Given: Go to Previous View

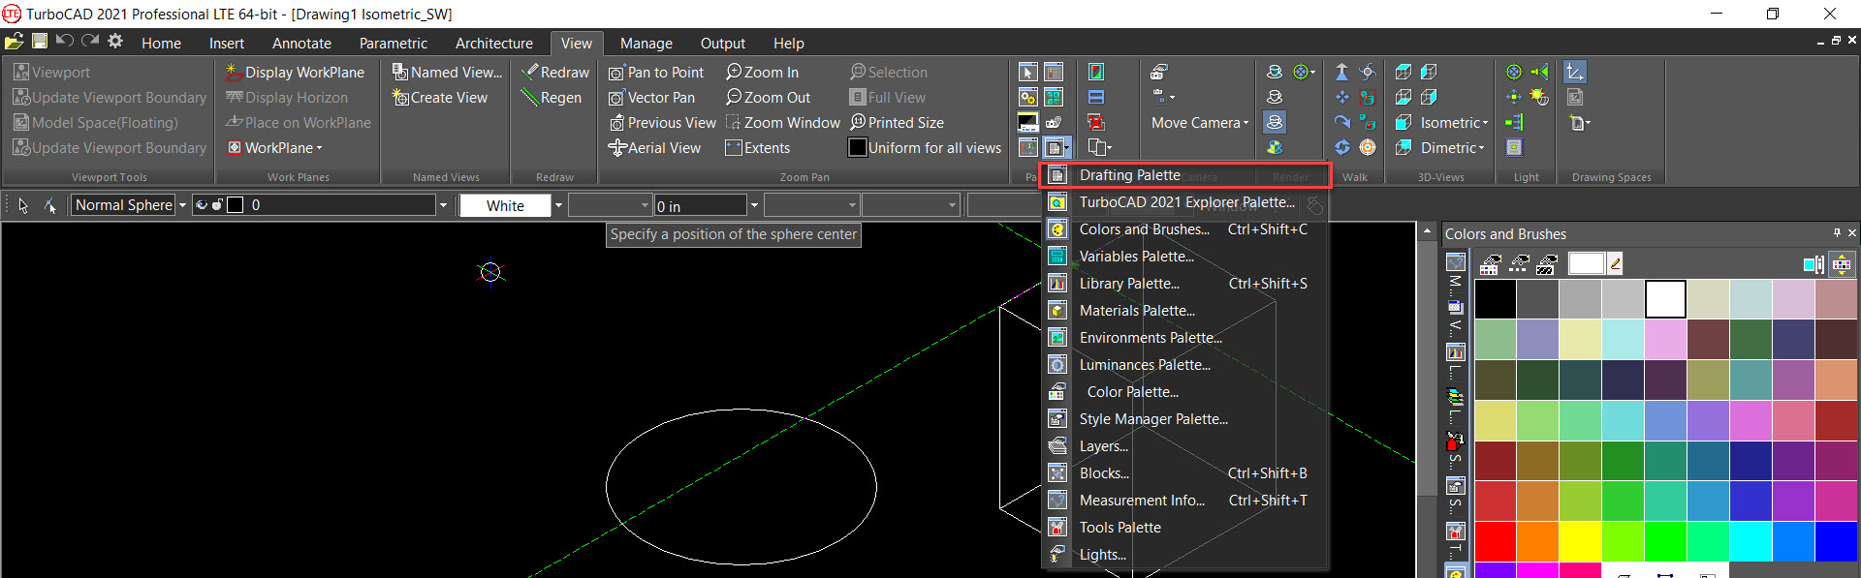Looking at the screenshot, I should (x=662, y=122).
